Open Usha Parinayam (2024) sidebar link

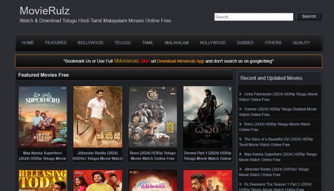[x=278, y=97]
